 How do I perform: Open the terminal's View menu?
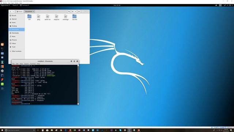pos(21,64)
